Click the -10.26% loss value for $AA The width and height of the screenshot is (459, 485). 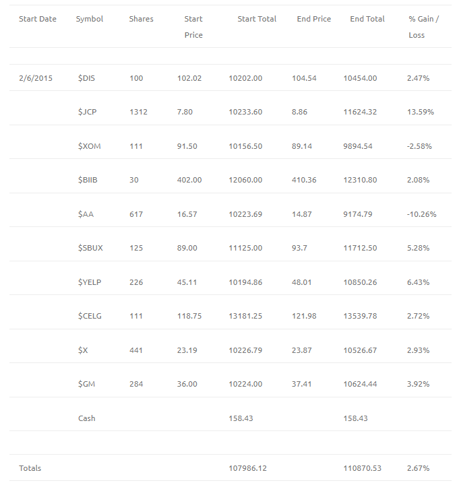click(x=421, y=214)
